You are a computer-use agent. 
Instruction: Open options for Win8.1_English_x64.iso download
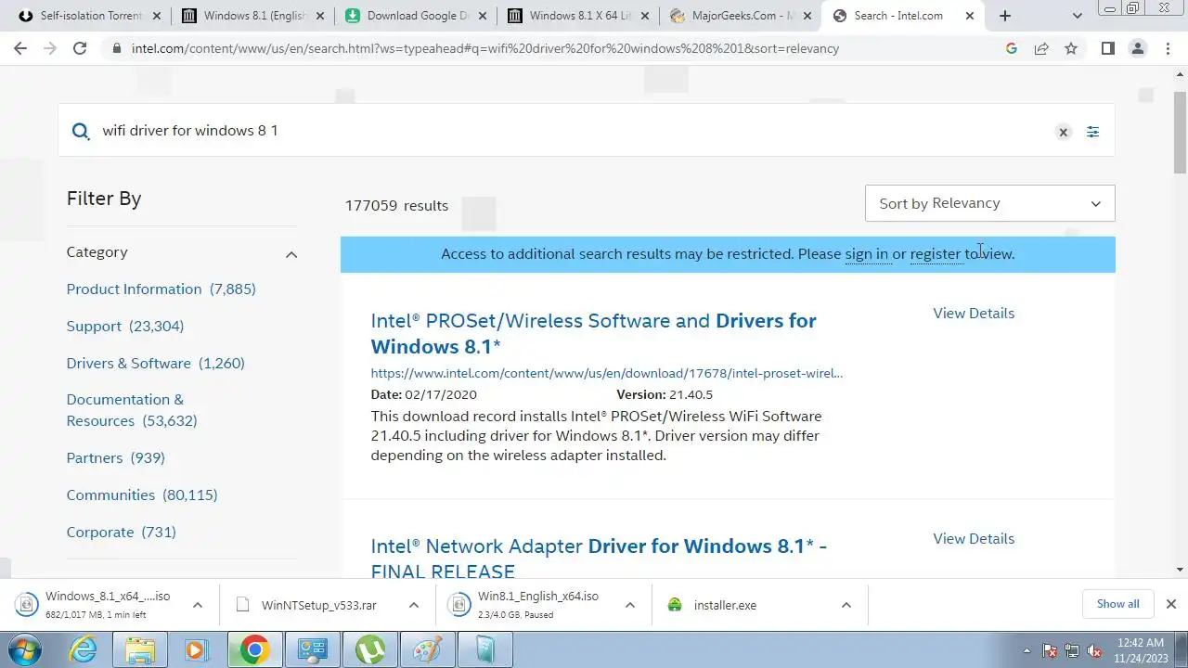tap(630, 605)
